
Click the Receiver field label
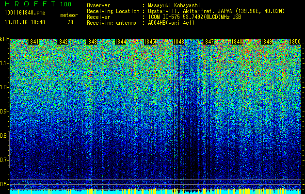point(98,17)
